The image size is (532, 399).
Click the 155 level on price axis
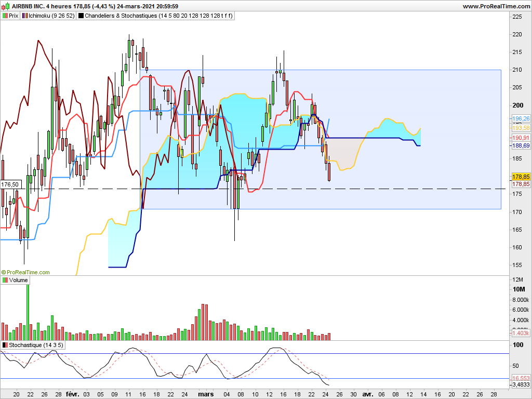pyautogui.click(x=517, y=265)
